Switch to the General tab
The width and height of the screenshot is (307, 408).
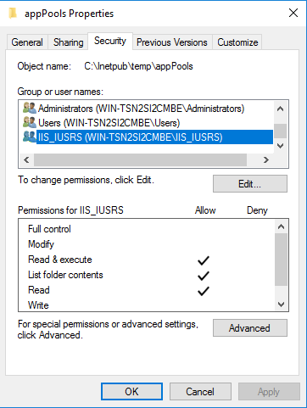click(x=27, y=42)
